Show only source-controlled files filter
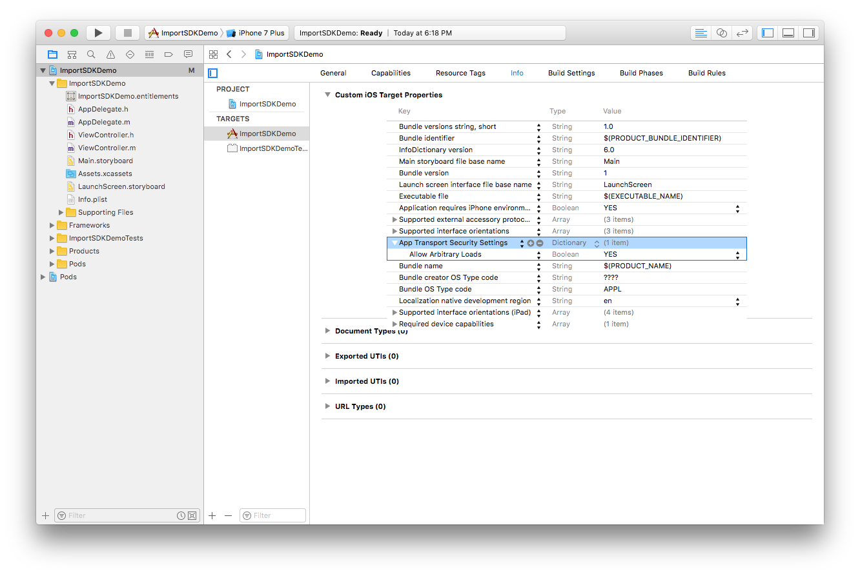The height and width of the screenshot is (576, 860). pyautogui.click(x=192, y=515)
